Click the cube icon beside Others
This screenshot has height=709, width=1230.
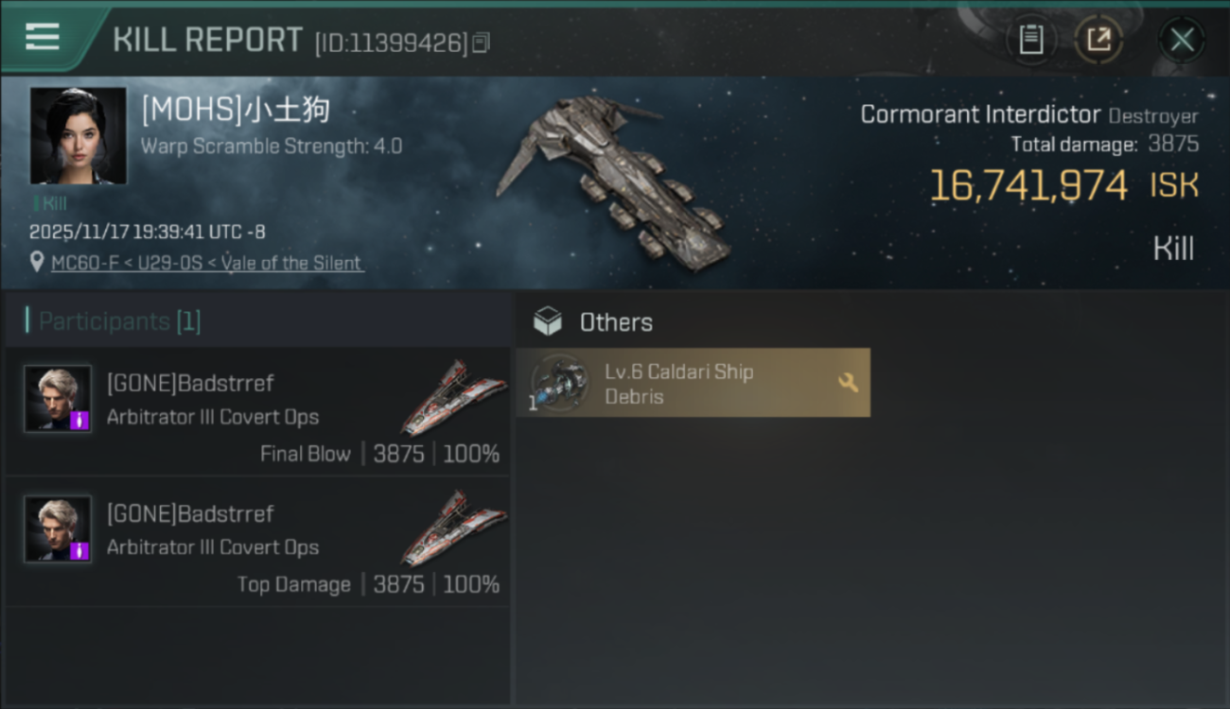(x=548, y=322)
